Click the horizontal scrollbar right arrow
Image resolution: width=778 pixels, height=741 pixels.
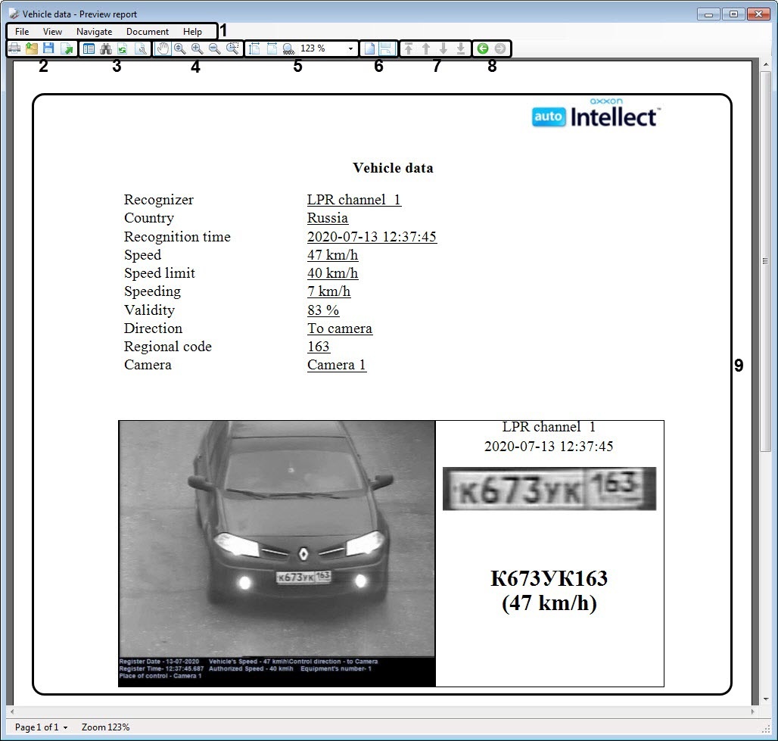753,711
